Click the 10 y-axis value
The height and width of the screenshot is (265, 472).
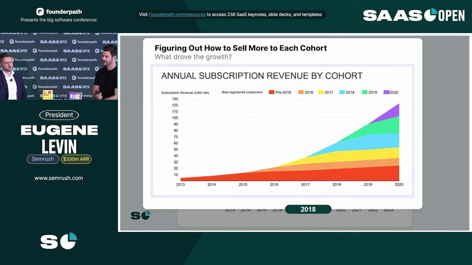(176, 175)
